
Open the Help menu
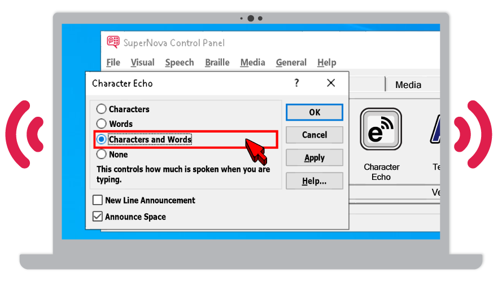tap(326, 63)
